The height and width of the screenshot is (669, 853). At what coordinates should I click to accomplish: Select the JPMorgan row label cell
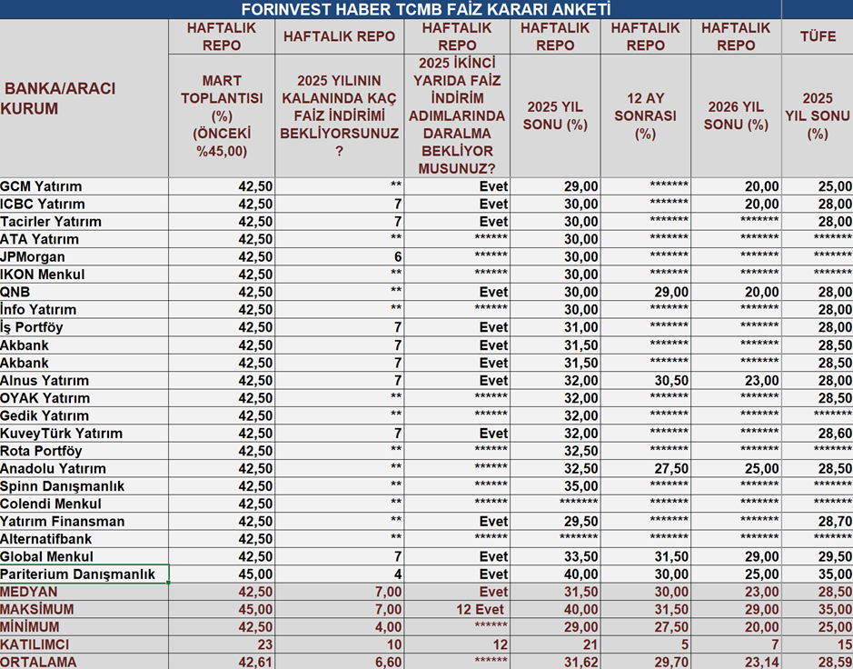[x=84, y=257]
